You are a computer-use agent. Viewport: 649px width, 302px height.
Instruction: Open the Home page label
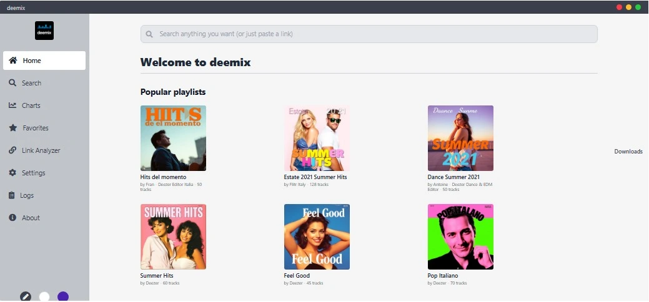pyautogui.click(x=32, y=61)
